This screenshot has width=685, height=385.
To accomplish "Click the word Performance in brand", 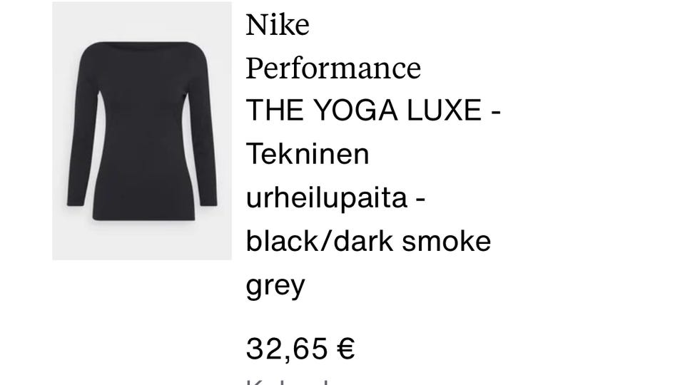I will point(333,68).
